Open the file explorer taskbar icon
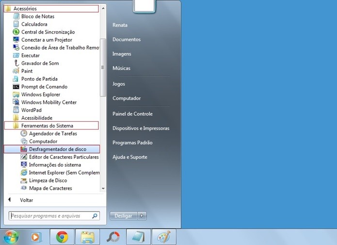This screenshot has height=245, width=337. (87, 237)
